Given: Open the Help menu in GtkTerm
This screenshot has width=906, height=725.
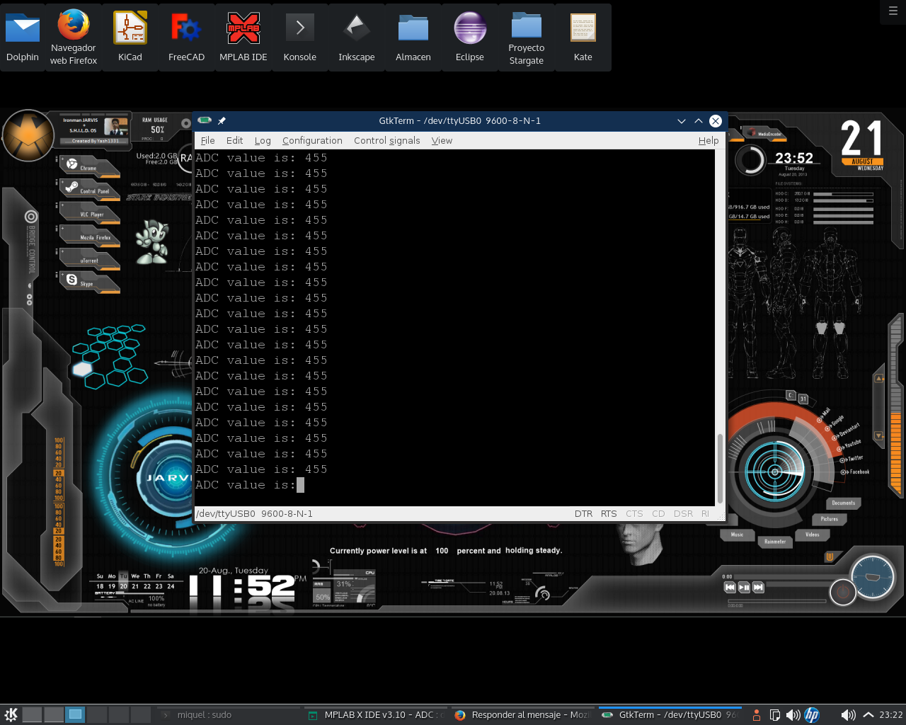Looking at the screenshot, I should 709,141.
